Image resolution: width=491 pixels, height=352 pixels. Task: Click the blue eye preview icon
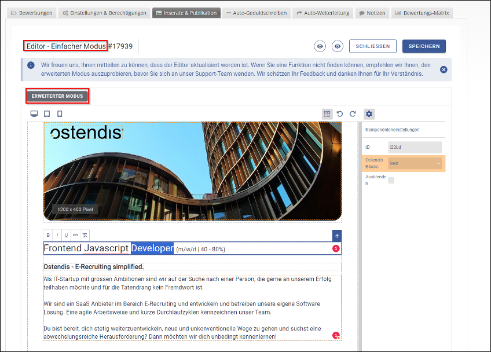(x=337, y=46)
